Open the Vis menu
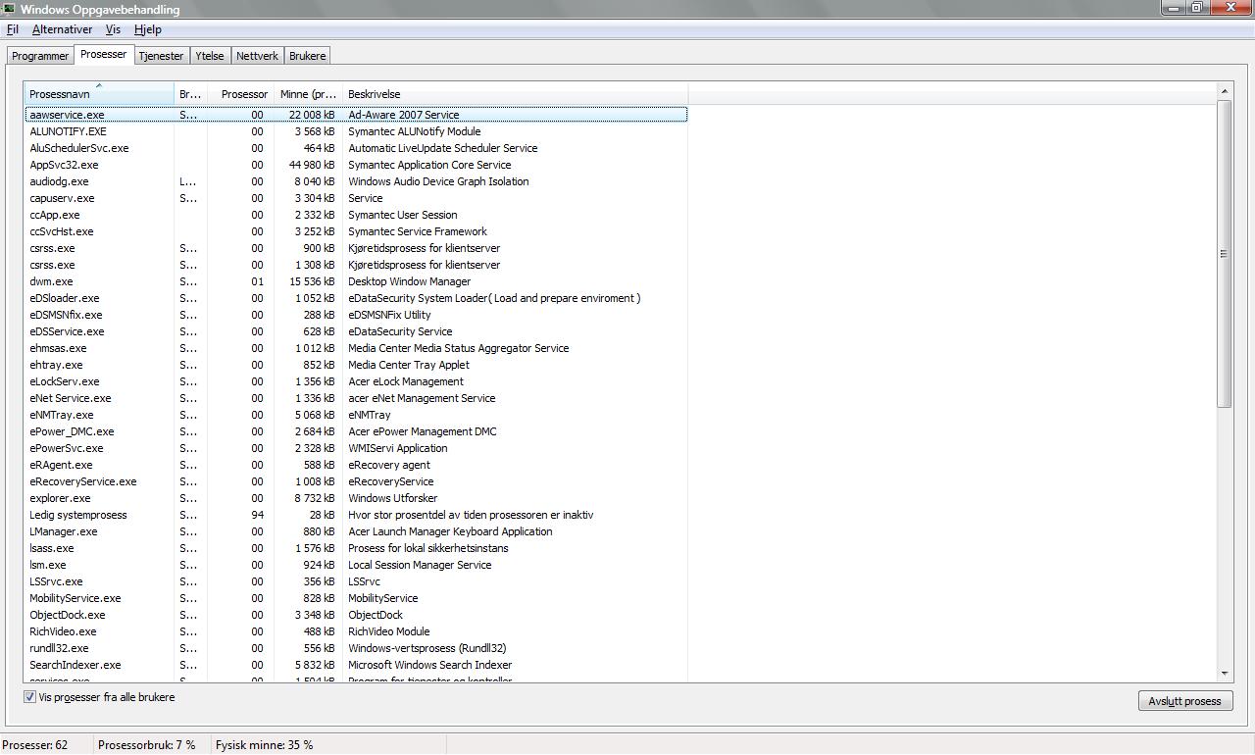Screen dimensions: 1255x755 [x=113, y=29]
